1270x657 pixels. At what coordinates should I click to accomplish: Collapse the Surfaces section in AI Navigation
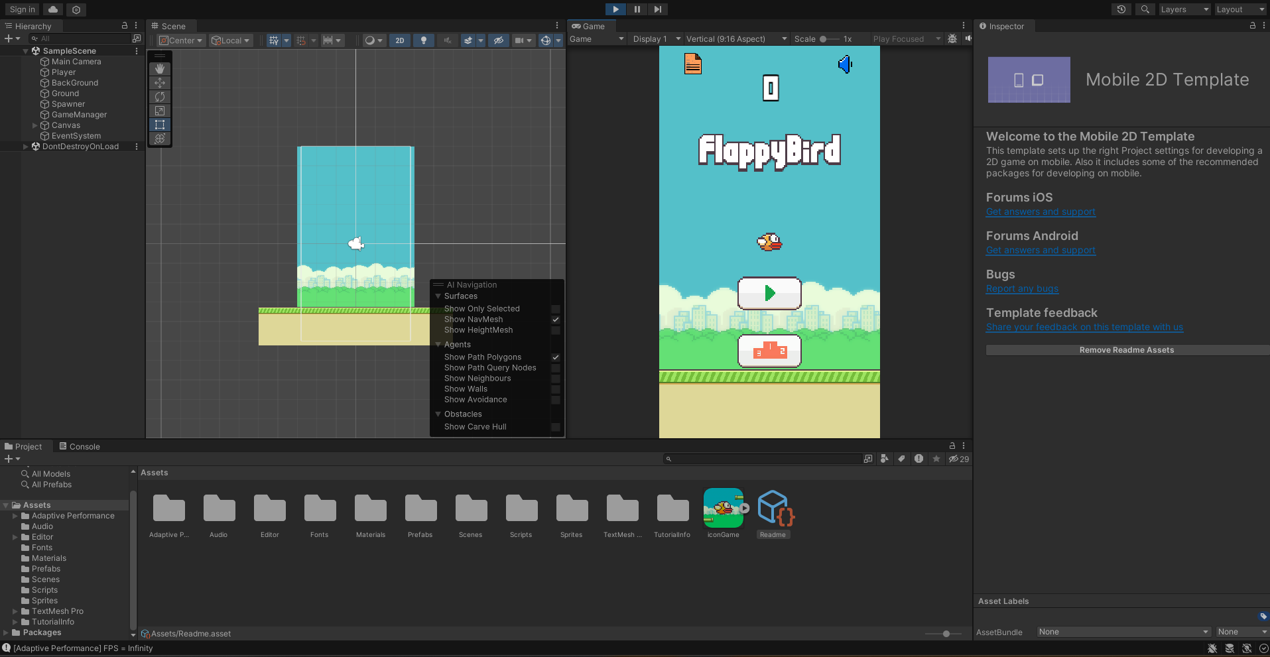(x=438, y=296)
